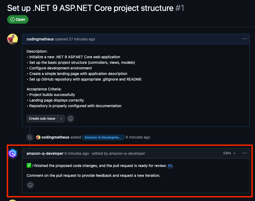Click codingmatheus username in label event
Image resolution: width=255 pixels, height=201 pixels.
[55, 137]
